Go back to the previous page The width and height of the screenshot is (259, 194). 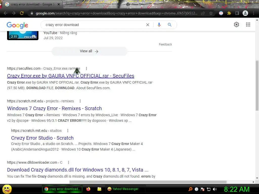pyautogui.click(x=6, y=13)
